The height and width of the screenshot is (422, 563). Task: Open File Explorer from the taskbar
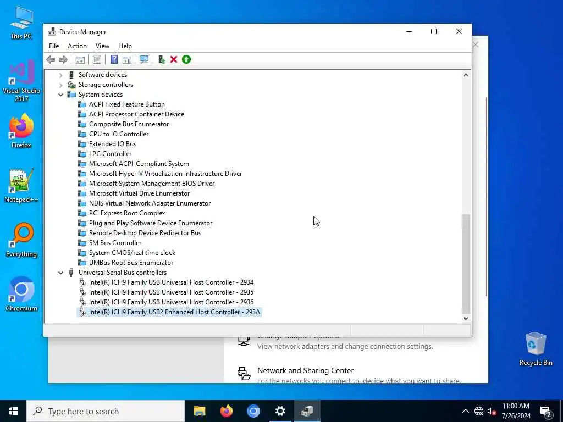[199, 411]
